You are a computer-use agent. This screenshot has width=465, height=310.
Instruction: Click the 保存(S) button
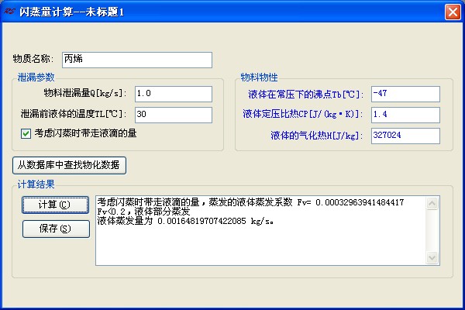tap(56, 229)
